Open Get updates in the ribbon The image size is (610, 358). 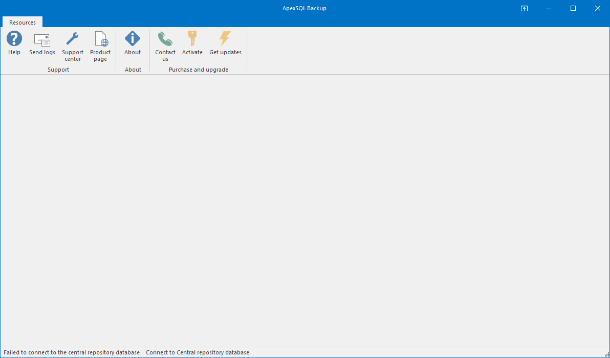tap(225, 45)
